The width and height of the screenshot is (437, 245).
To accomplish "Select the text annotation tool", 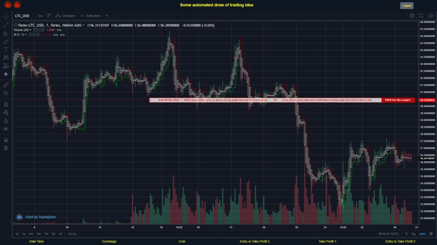I will pos(6,49).
